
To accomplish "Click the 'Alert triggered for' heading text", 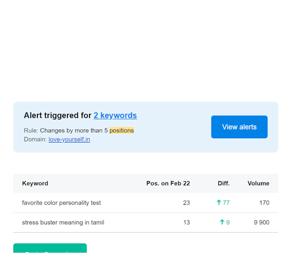I will [57, 115].
